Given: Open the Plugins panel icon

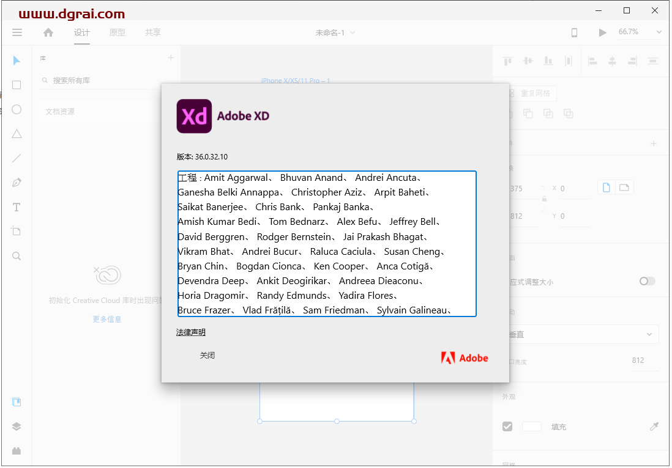Looking at the screenshot, I should click(x=17, y=451).
